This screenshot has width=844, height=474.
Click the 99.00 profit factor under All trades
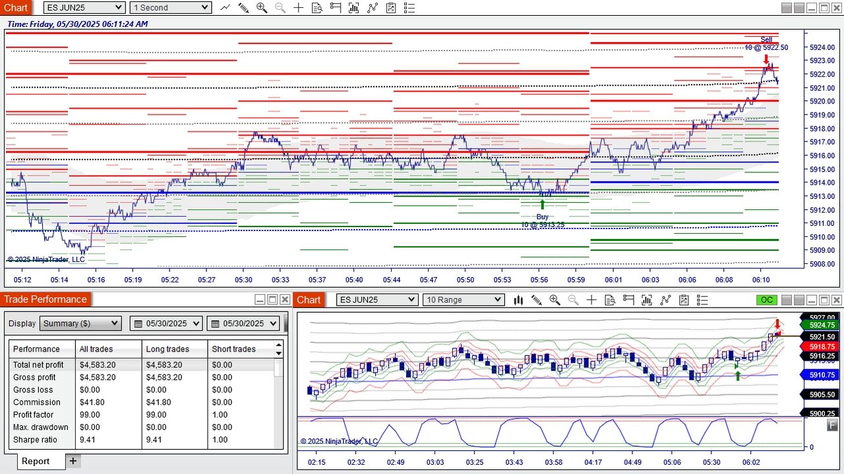point(90,415)
